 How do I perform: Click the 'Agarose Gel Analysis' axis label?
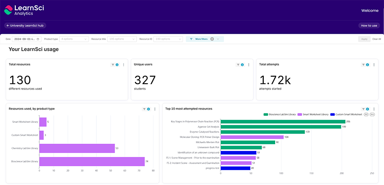click(x=208, y=127)
